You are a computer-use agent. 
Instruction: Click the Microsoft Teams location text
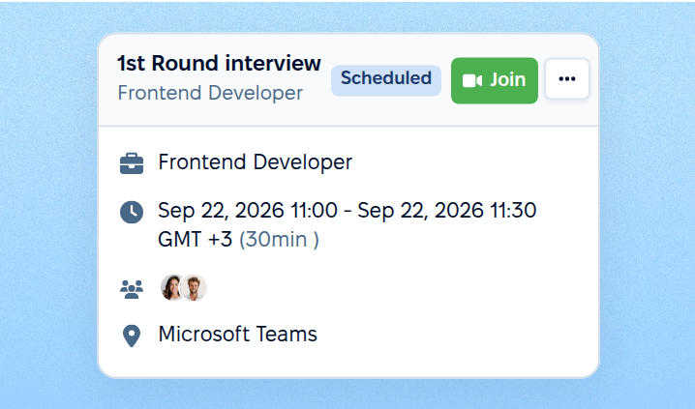(x=238, y=335)
